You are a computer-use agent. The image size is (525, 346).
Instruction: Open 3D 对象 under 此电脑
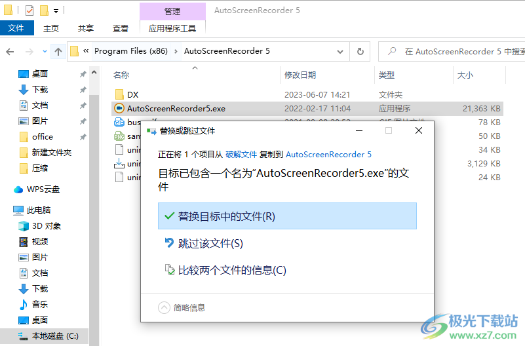pyautogui.click(x=46, y=226)
